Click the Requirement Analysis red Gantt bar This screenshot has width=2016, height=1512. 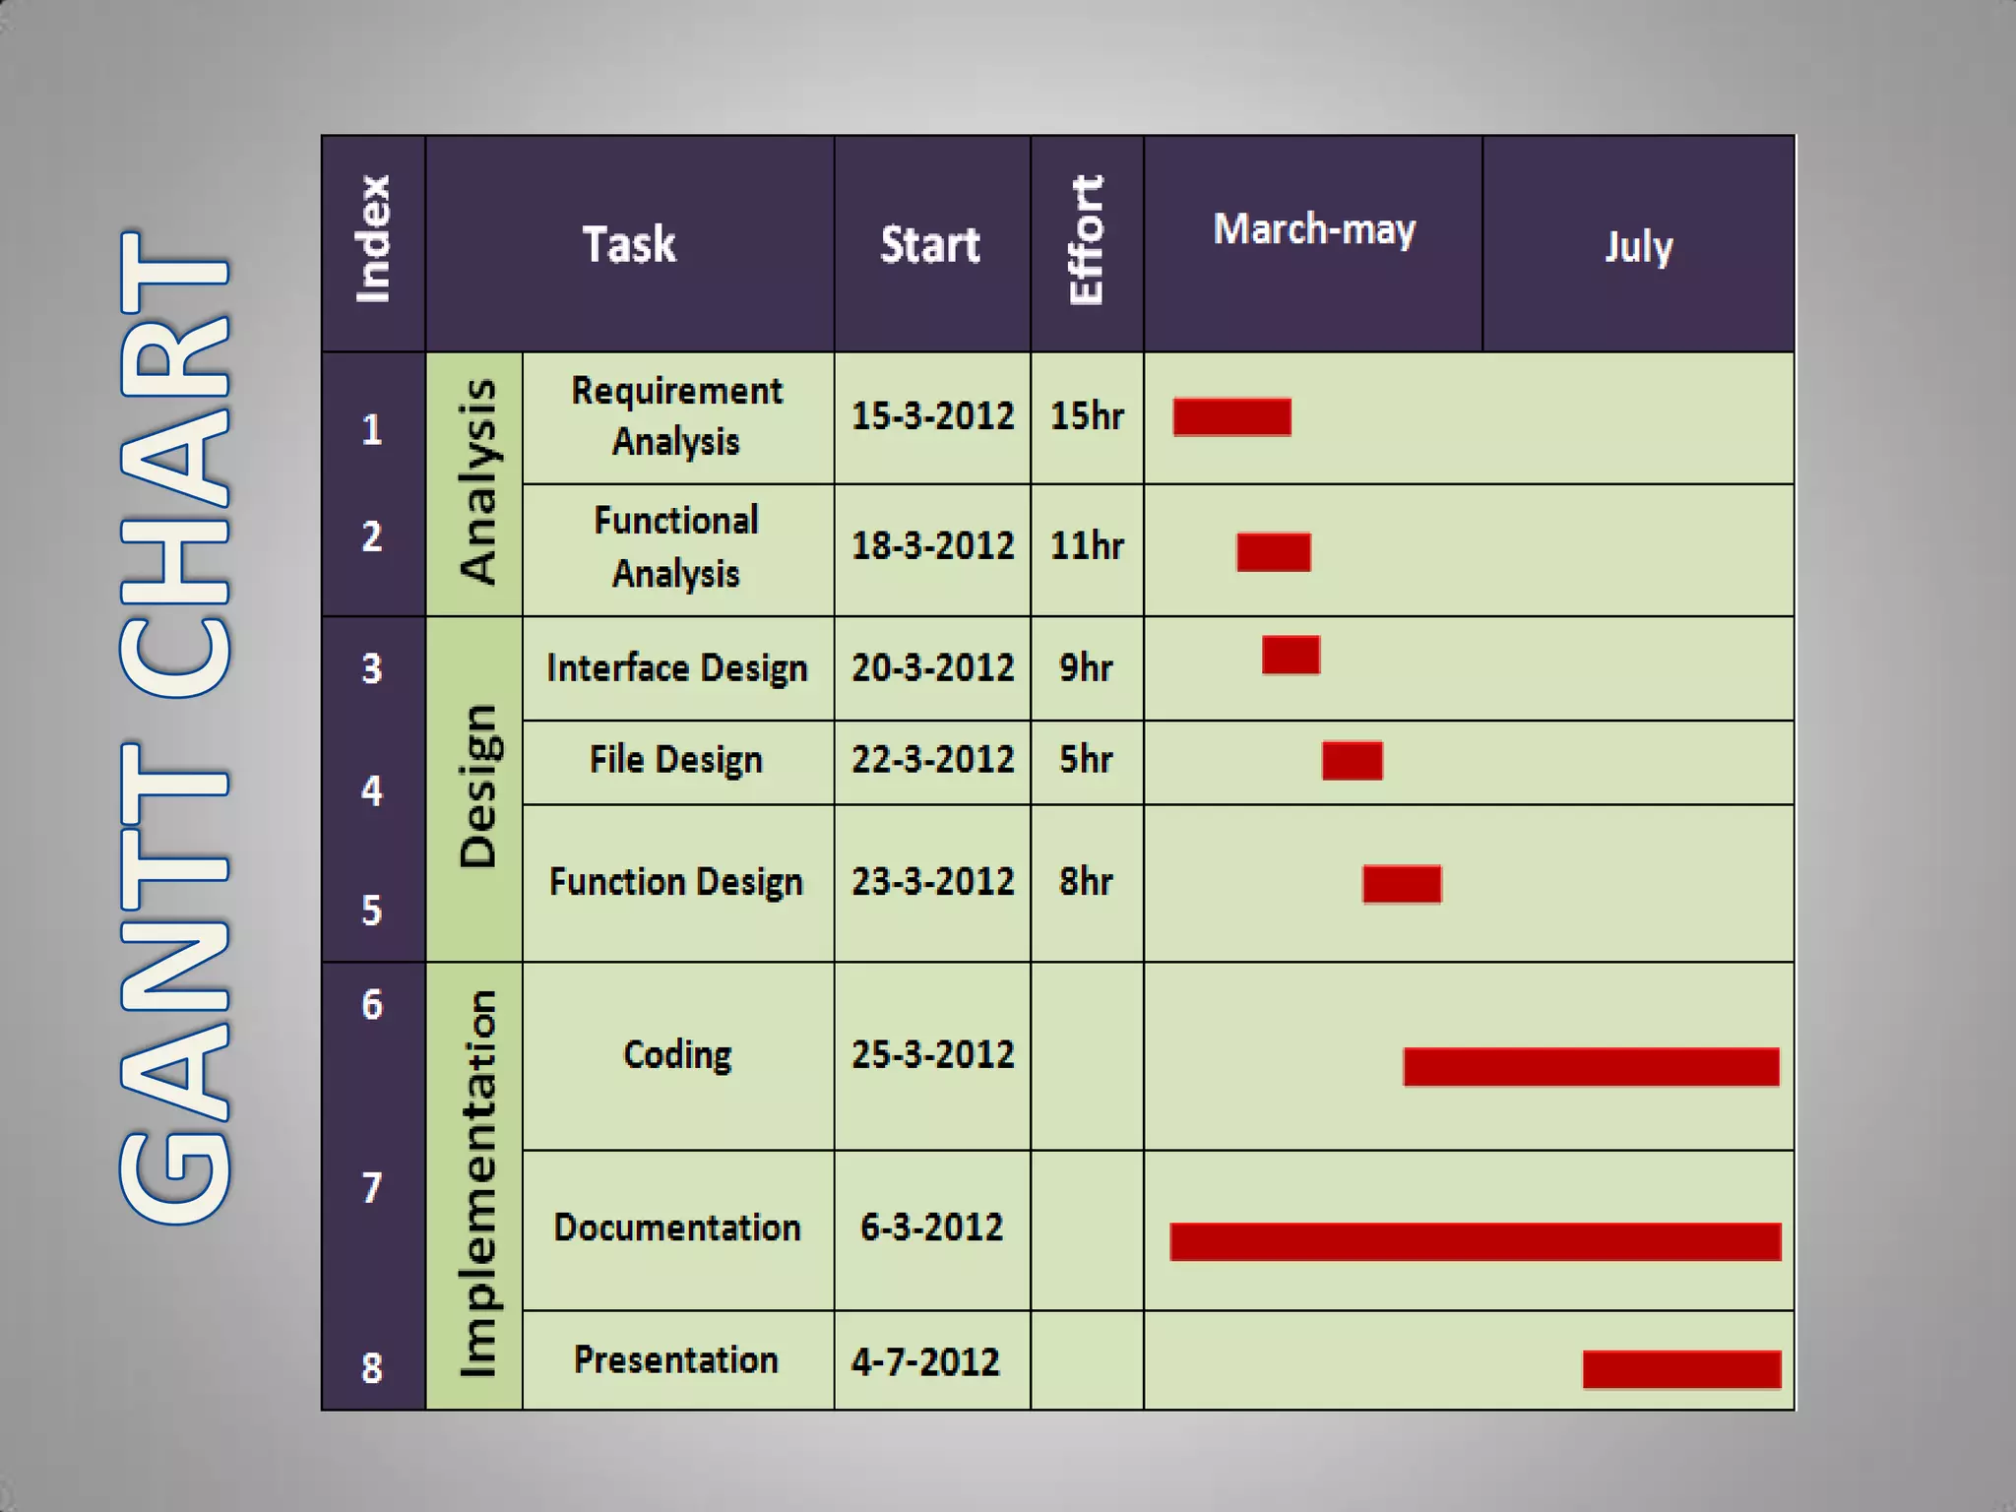1231,416
